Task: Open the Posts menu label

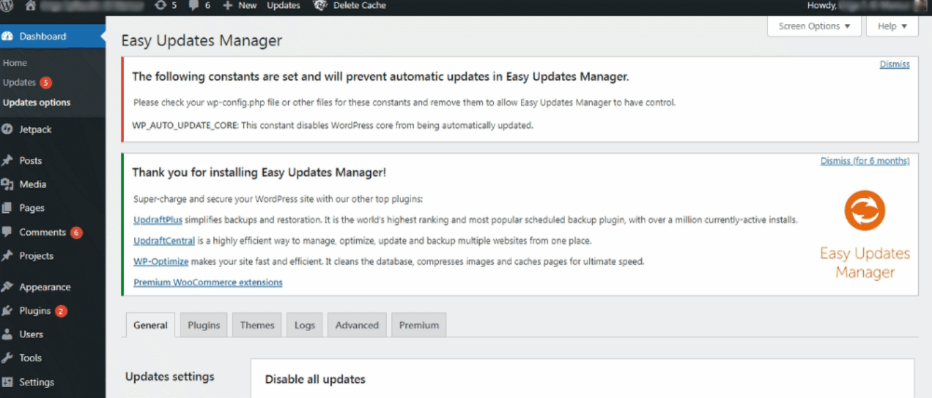Action: [30, 161]
